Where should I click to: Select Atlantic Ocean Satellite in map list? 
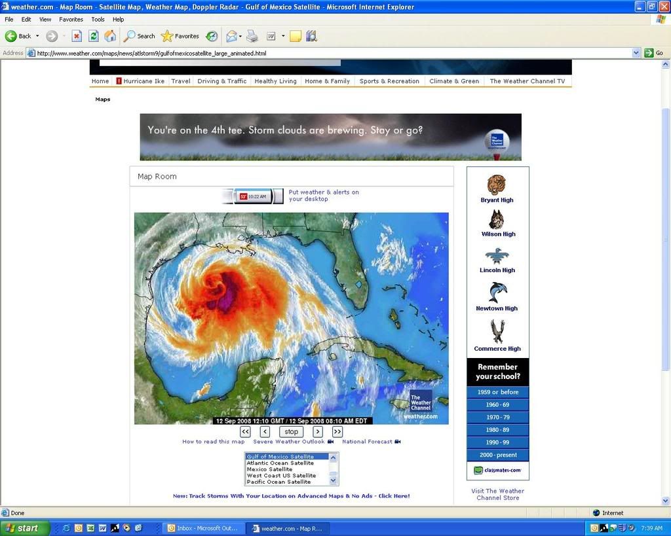[x=280, y=463]
